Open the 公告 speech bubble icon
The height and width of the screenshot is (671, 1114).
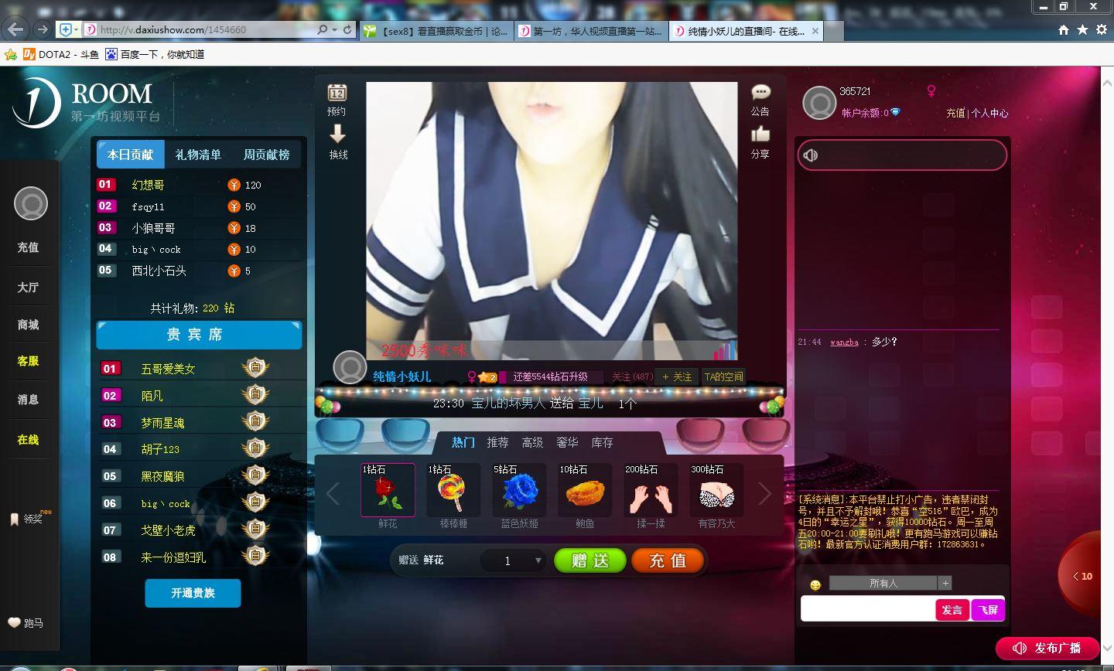pyautogui.click(x=760, y=93)
